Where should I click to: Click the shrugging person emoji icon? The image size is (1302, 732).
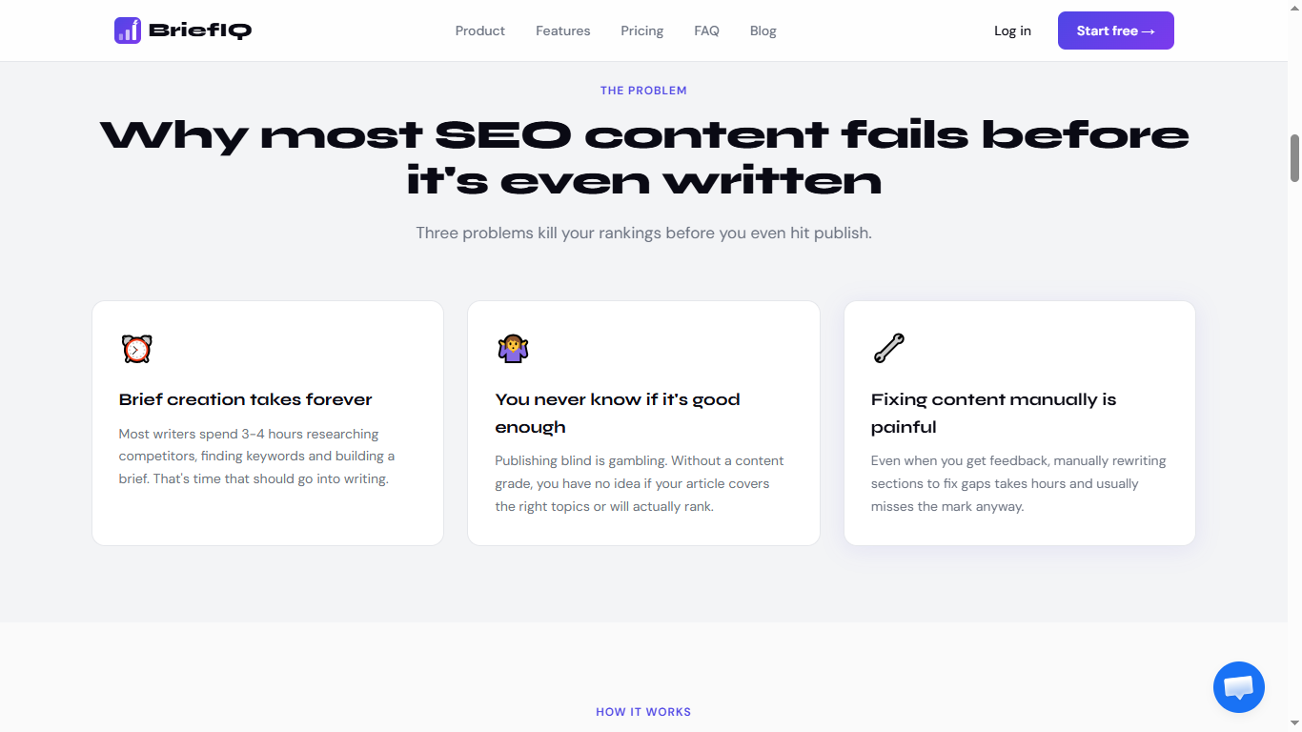pyautogui.click(x=513, y=349)
